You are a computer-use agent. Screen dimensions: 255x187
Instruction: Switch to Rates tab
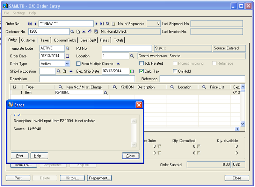click(104, 40)
